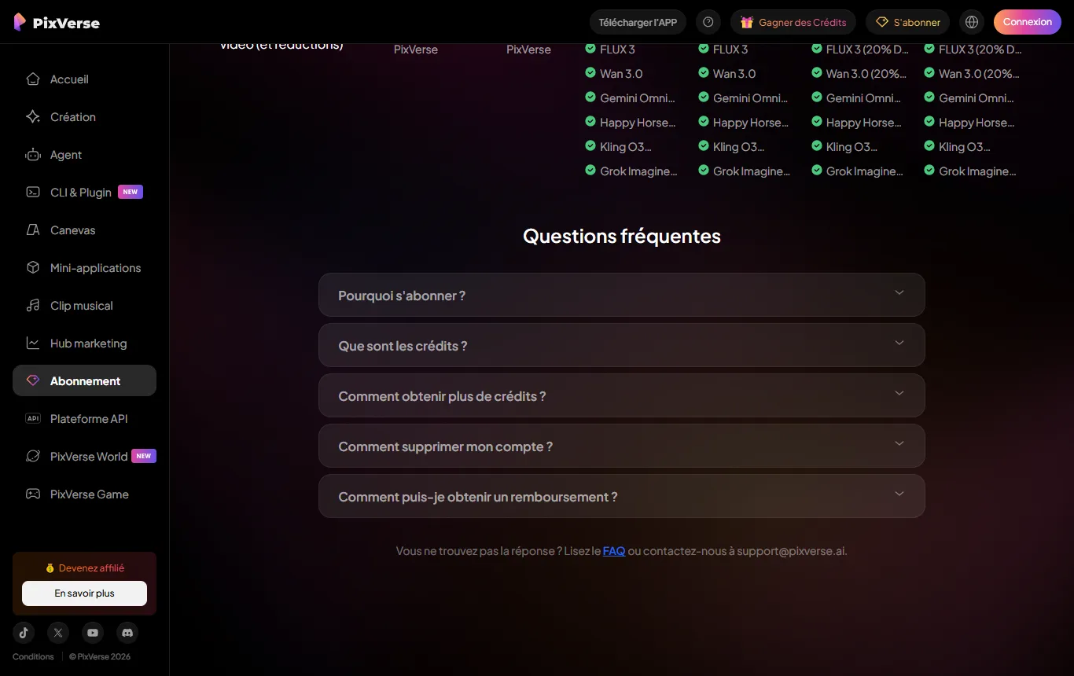Expand "Pourquoi s'abonner ?" question
The width and height of the screenshot is (1074, 676).
(x=622, y=295)
